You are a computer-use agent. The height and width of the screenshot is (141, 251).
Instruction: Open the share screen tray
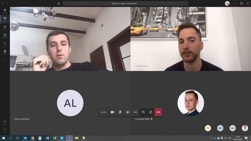pyautogui.click(x=128, y=112)
